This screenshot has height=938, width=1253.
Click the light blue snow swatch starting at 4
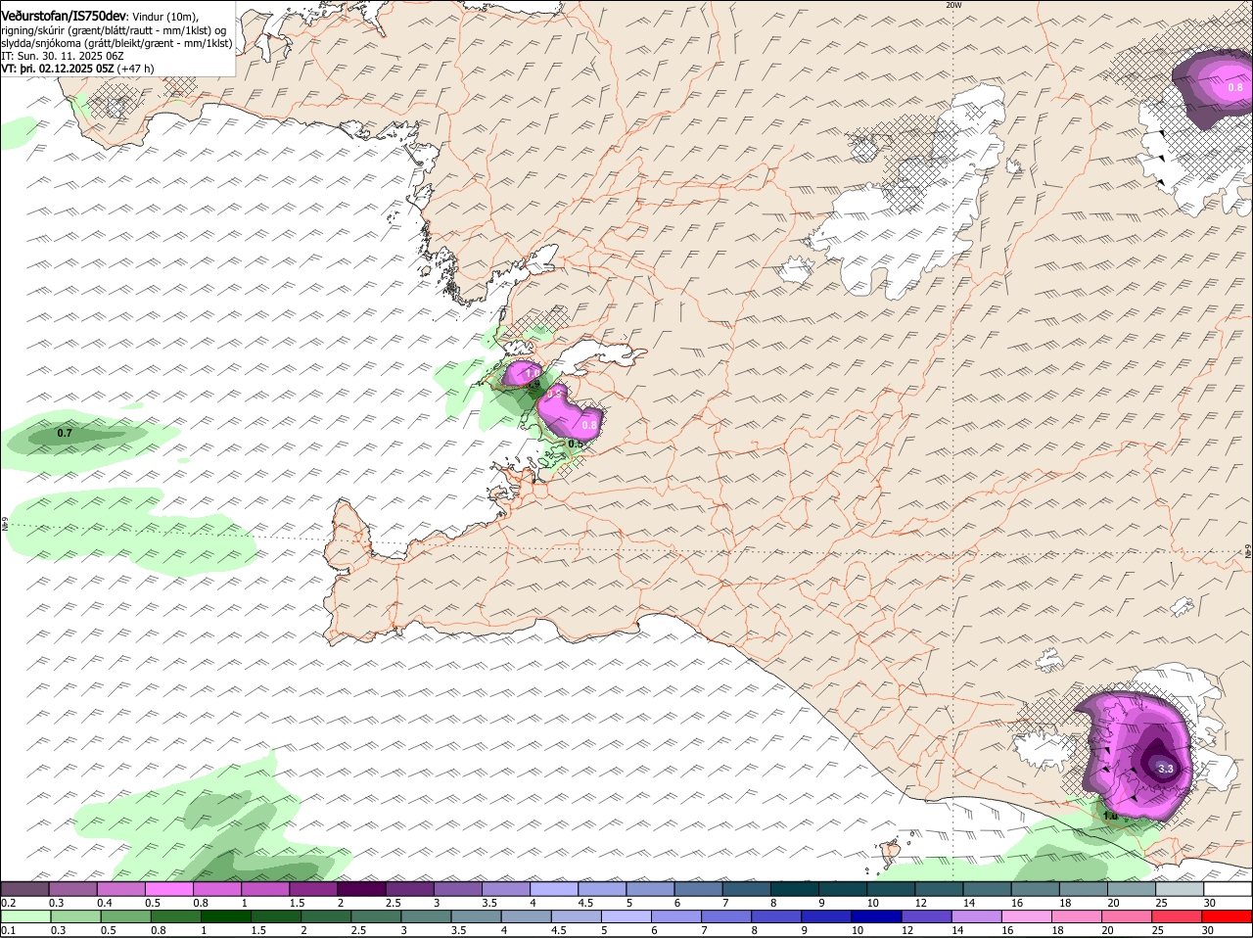tap(554, 889)
